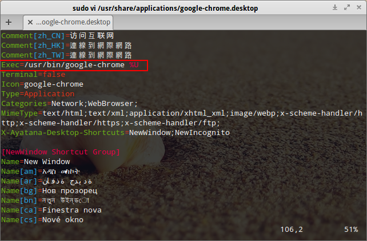
Task: Click the Name[ca]=Finestra nova line
Action: pos(51,210)
